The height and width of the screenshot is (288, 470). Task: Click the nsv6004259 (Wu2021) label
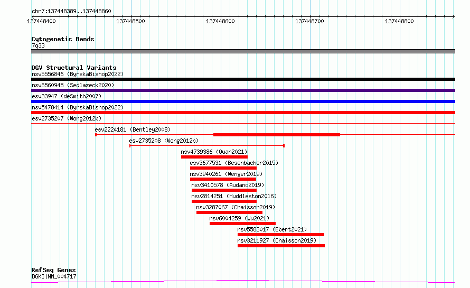pyautogui.click(x=239, y=218)
